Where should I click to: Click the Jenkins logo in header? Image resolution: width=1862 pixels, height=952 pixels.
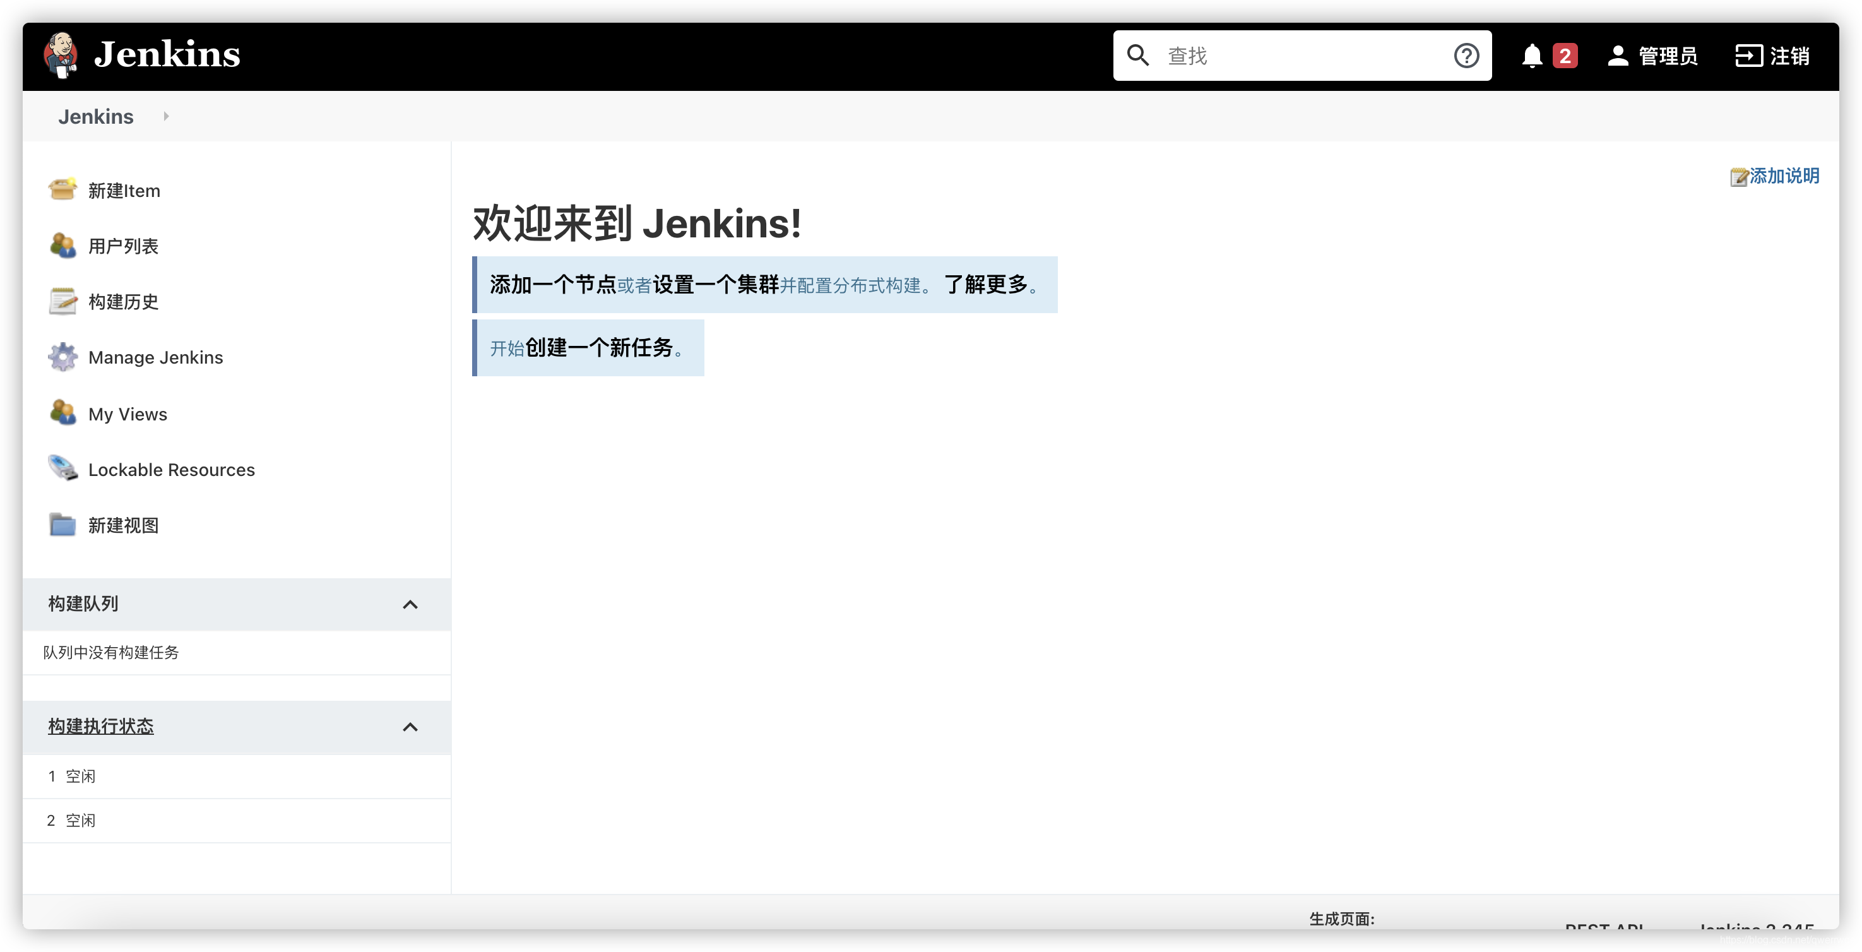pyautogui.click(x=141, y=54)
